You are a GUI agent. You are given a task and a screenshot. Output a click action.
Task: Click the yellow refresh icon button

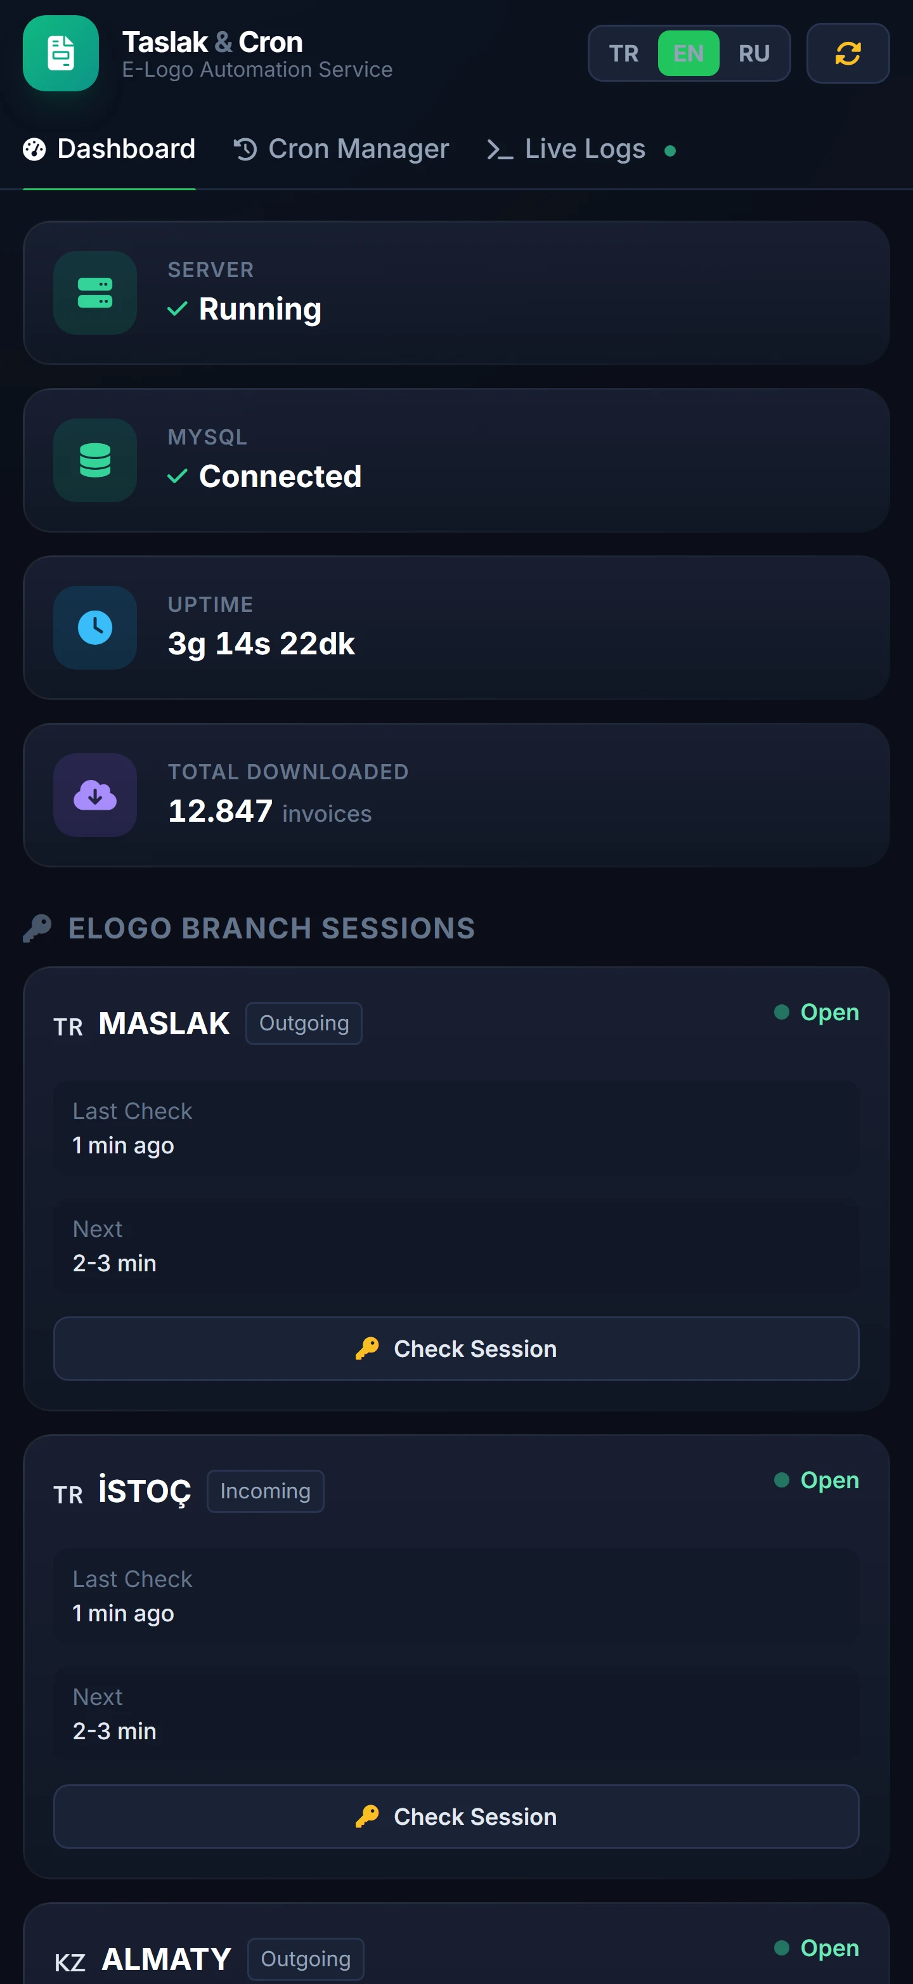coord(848,53)
